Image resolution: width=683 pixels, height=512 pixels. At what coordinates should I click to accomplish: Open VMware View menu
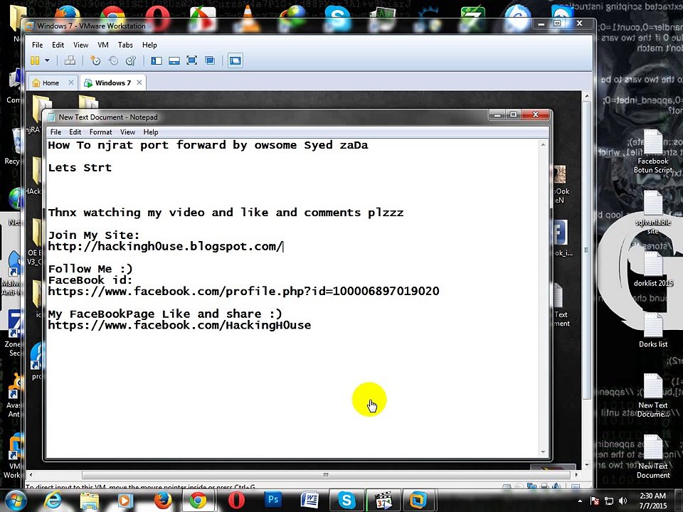[x=80, y=45]
